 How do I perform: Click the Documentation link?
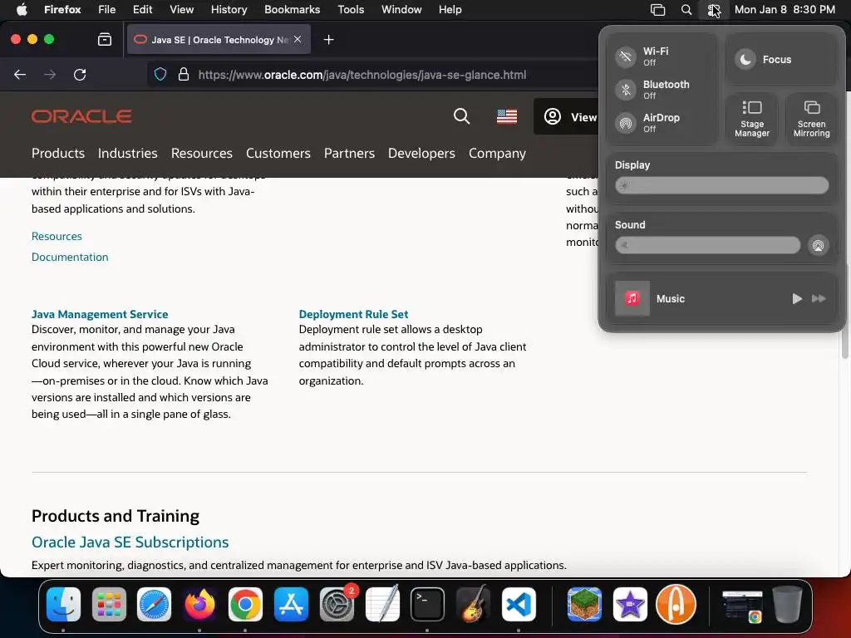(x=70, y=258)
